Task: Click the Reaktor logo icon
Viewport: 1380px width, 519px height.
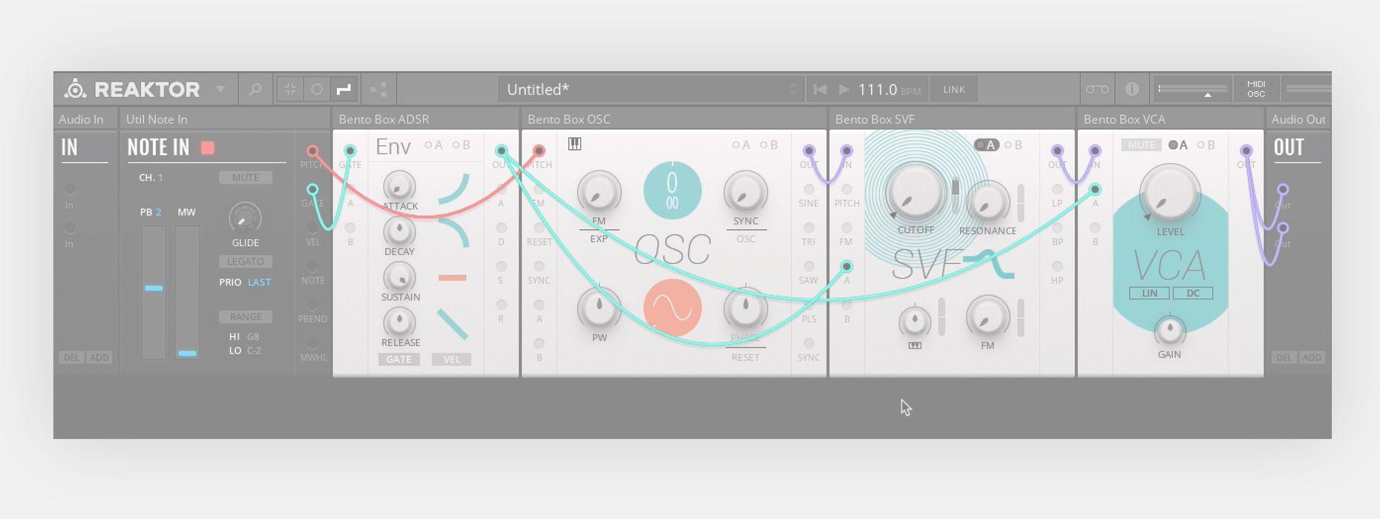Action: pos(75,89)
